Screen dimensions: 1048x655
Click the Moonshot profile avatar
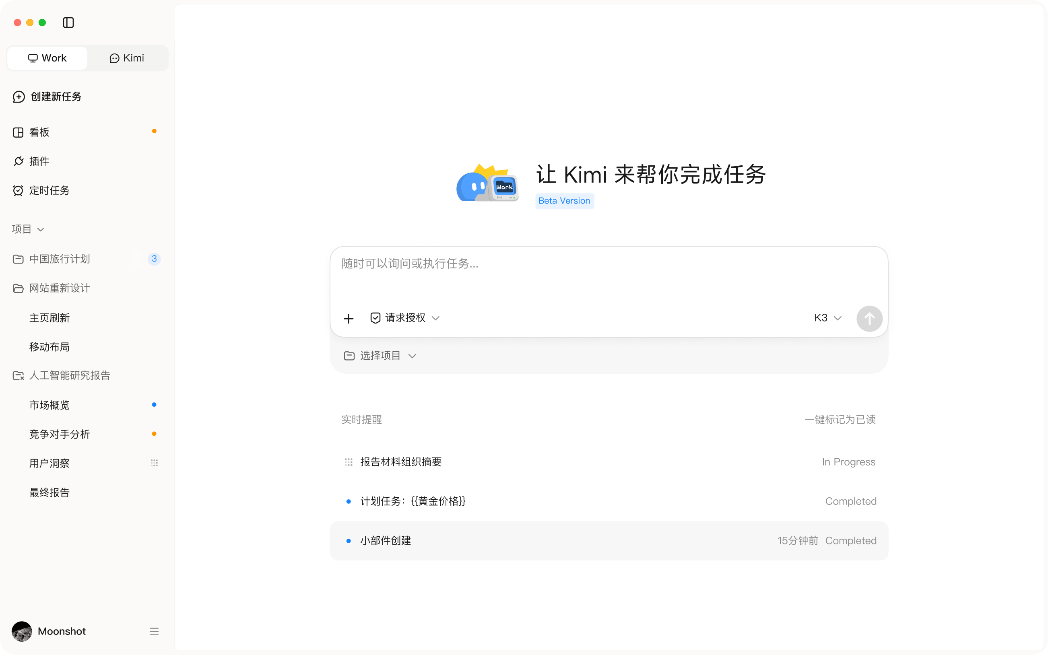[22, 631]
